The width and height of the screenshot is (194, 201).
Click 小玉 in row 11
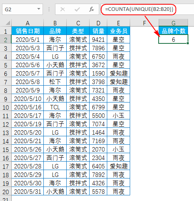[118, 115]
